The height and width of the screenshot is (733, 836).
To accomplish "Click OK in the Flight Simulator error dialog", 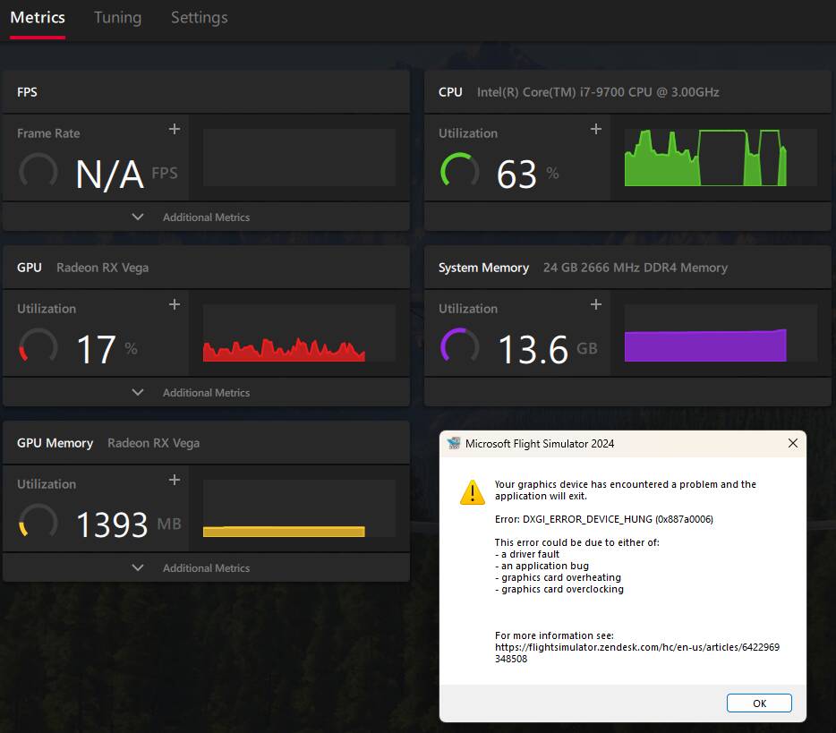I will [759, 703].
